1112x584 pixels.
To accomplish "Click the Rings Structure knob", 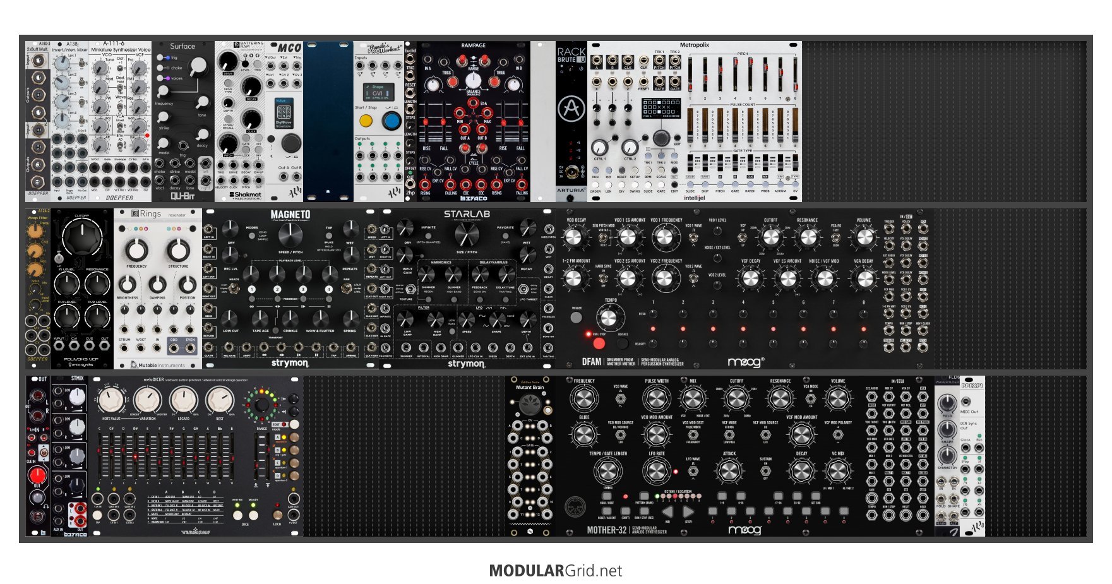I will click(179, 251).
